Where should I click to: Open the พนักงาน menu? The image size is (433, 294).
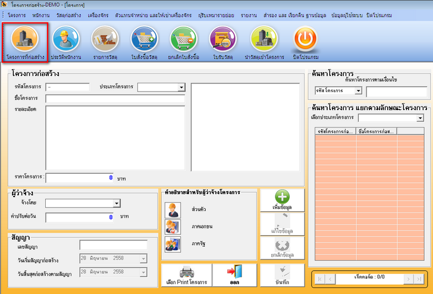coord(41,15)
